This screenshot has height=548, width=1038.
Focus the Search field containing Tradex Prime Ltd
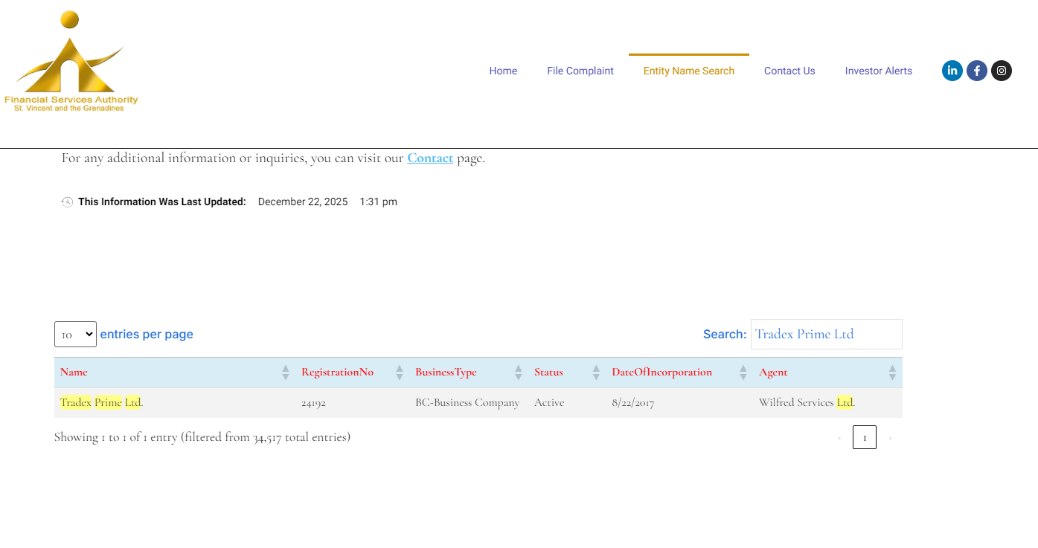click(826, 334)
